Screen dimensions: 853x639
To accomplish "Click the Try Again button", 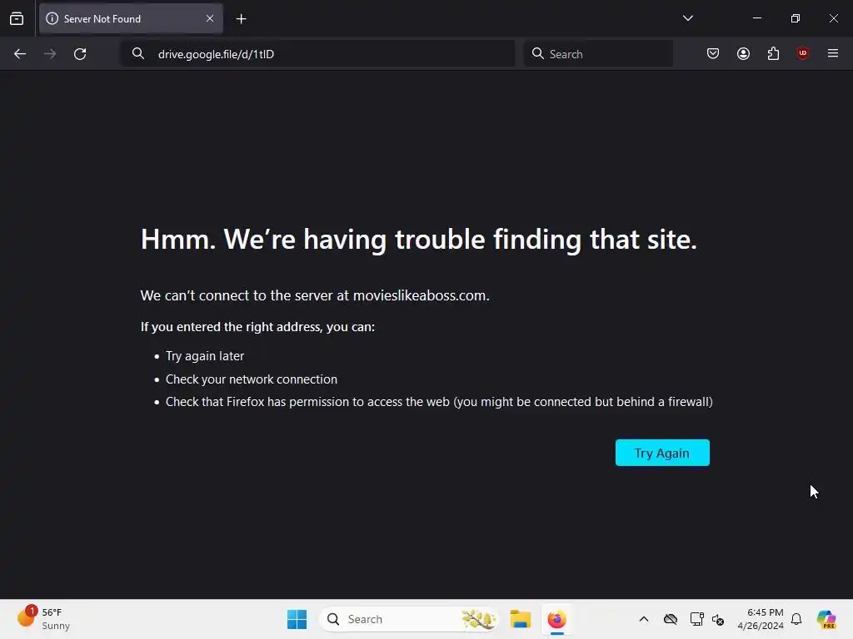I will point(662,453).
